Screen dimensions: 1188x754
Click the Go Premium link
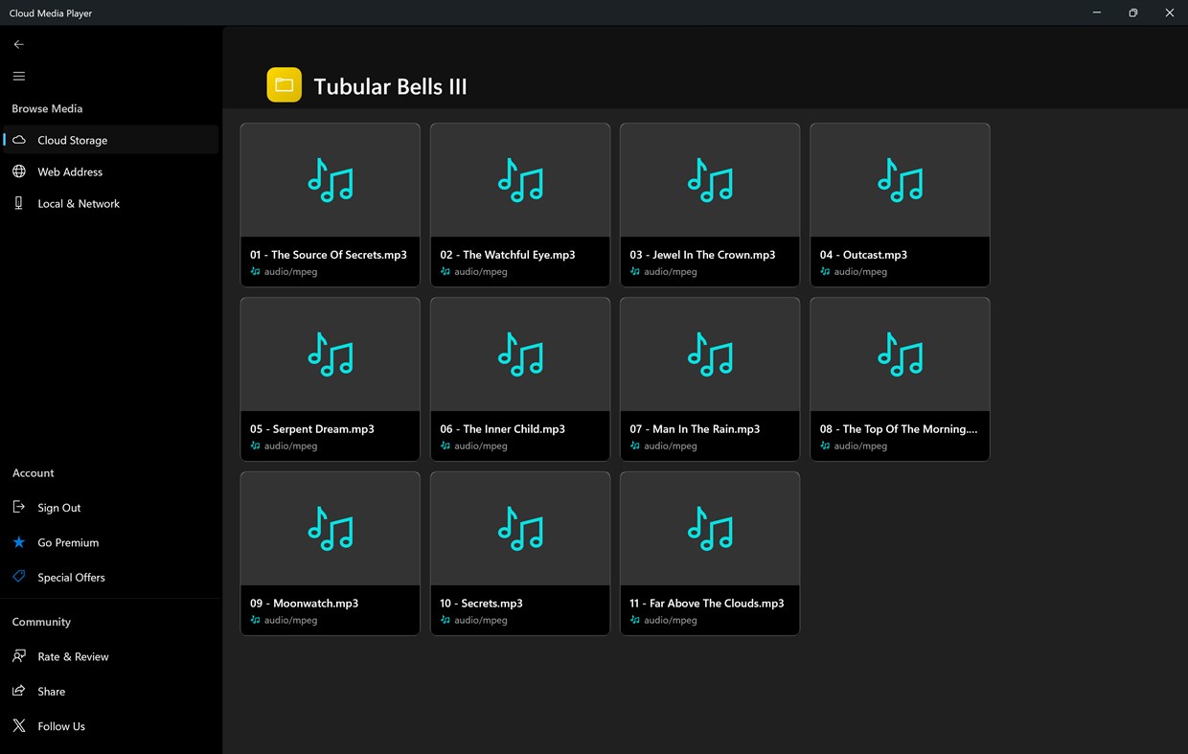[x=67, y=542]
